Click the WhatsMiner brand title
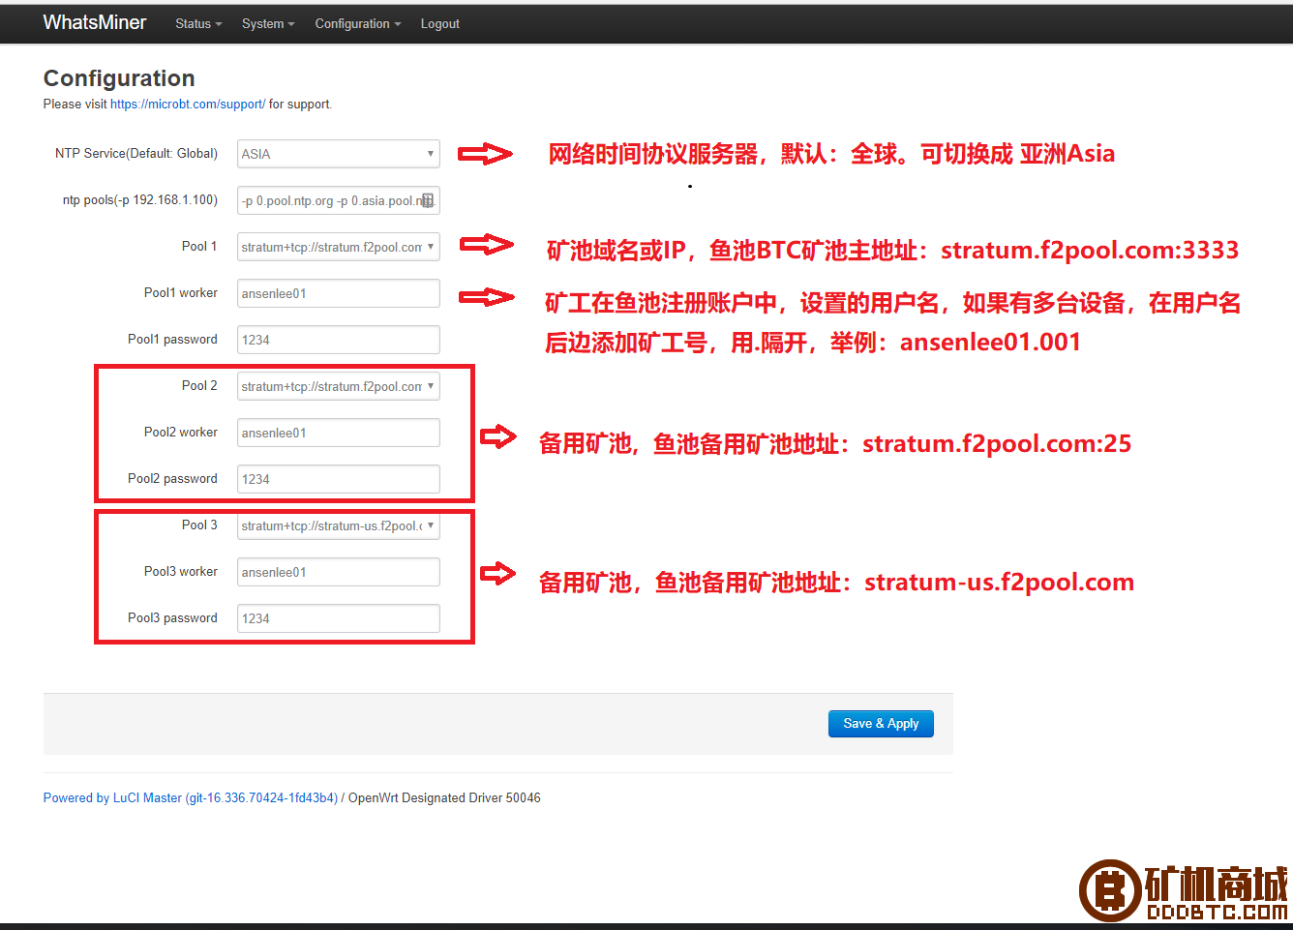Viewport: 1293px width, 930px height. pyautogui.click(x=95, y=22)
